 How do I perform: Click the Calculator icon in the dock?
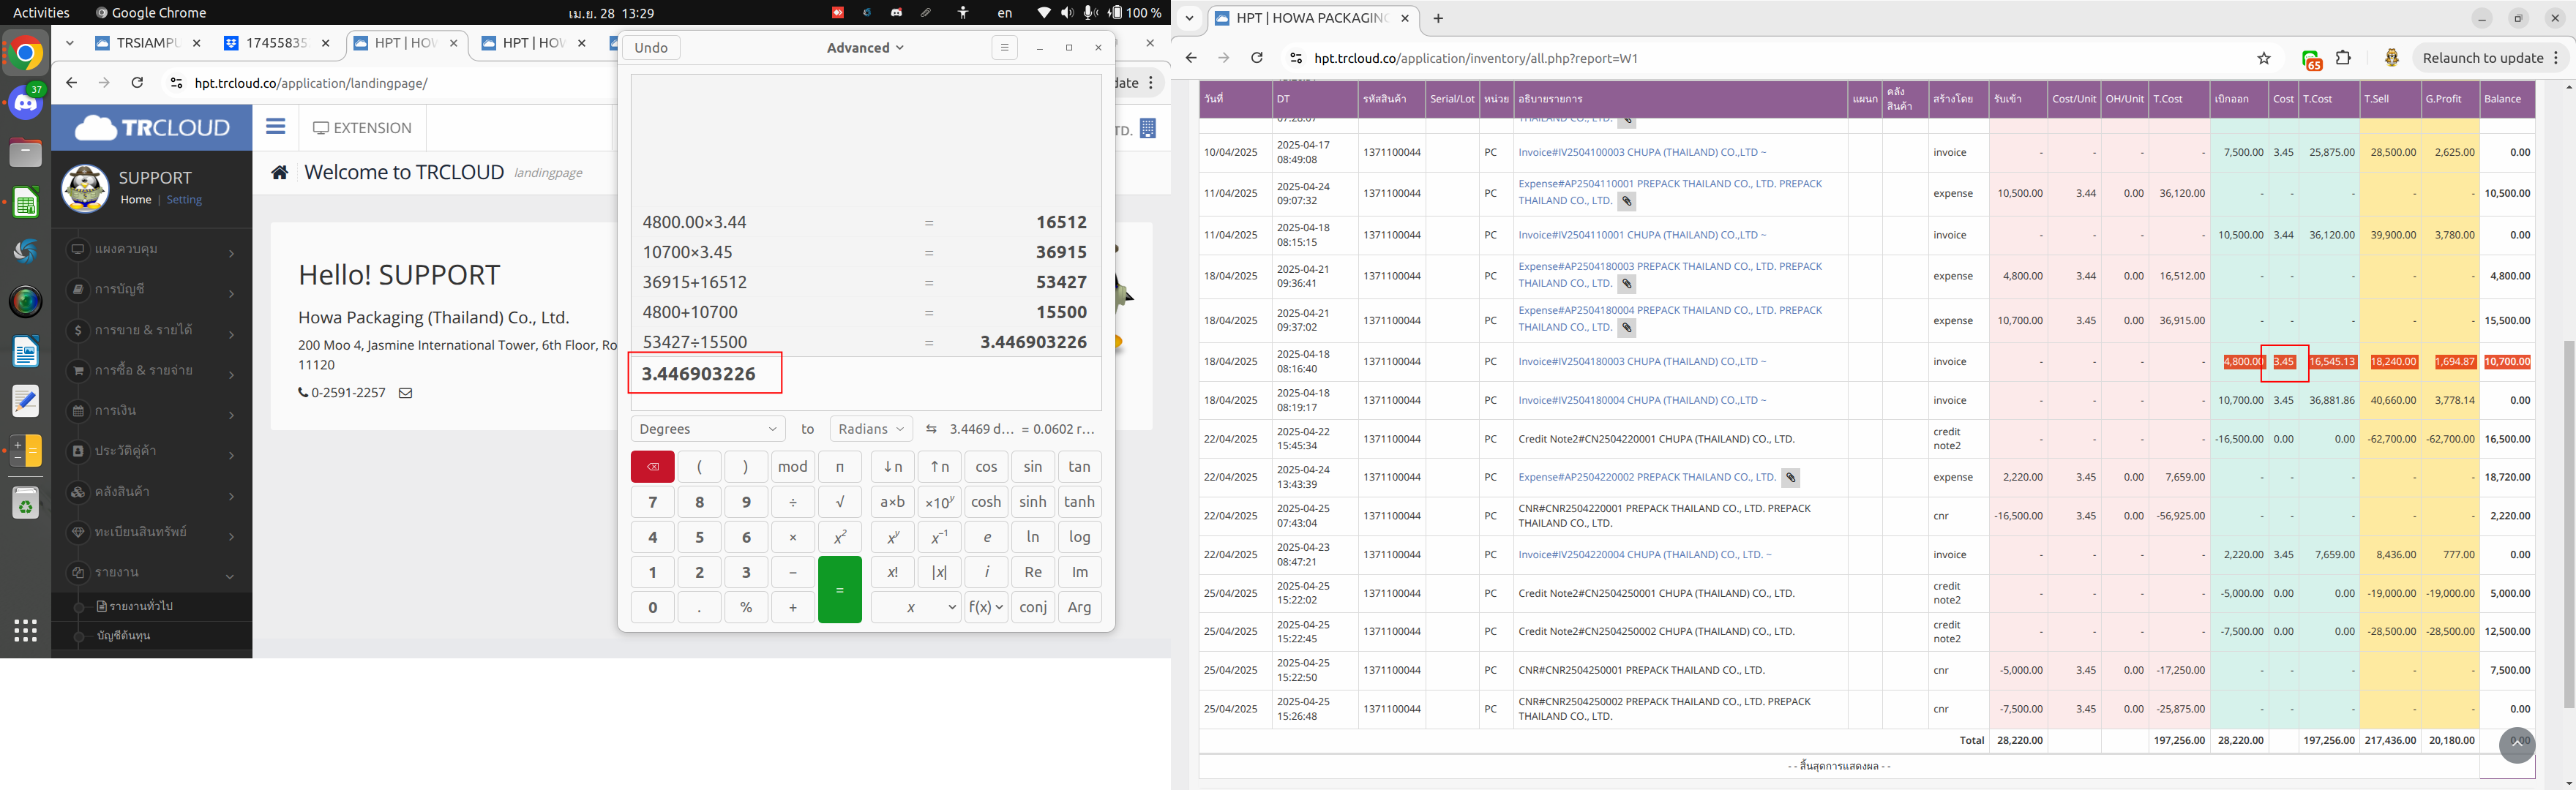click(26, 451)
